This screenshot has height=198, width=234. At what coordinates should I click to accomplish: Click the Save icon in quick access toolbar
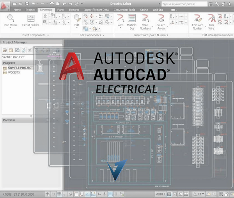click(27, 4)
